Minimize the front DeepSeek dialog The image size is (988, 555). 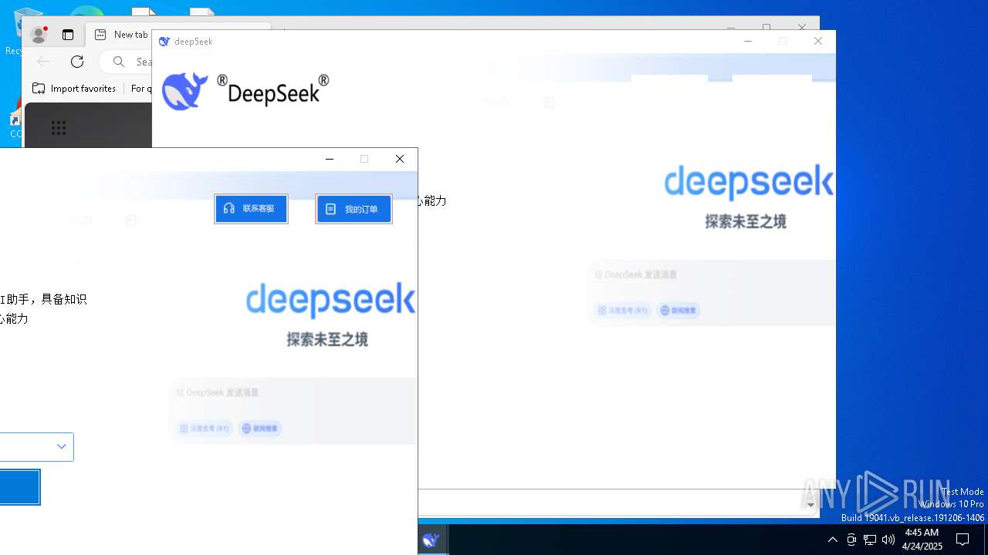pyautogui.click(x=330, y=159)
